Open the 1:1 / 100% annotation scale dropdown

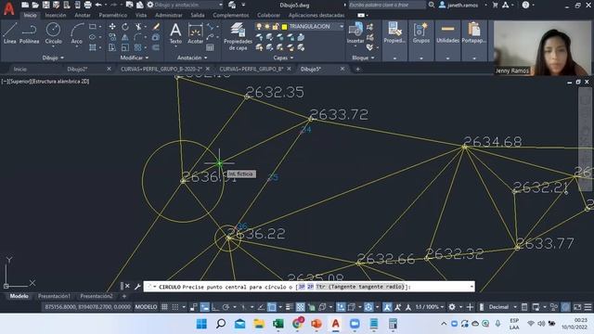(x=429, y=307)
